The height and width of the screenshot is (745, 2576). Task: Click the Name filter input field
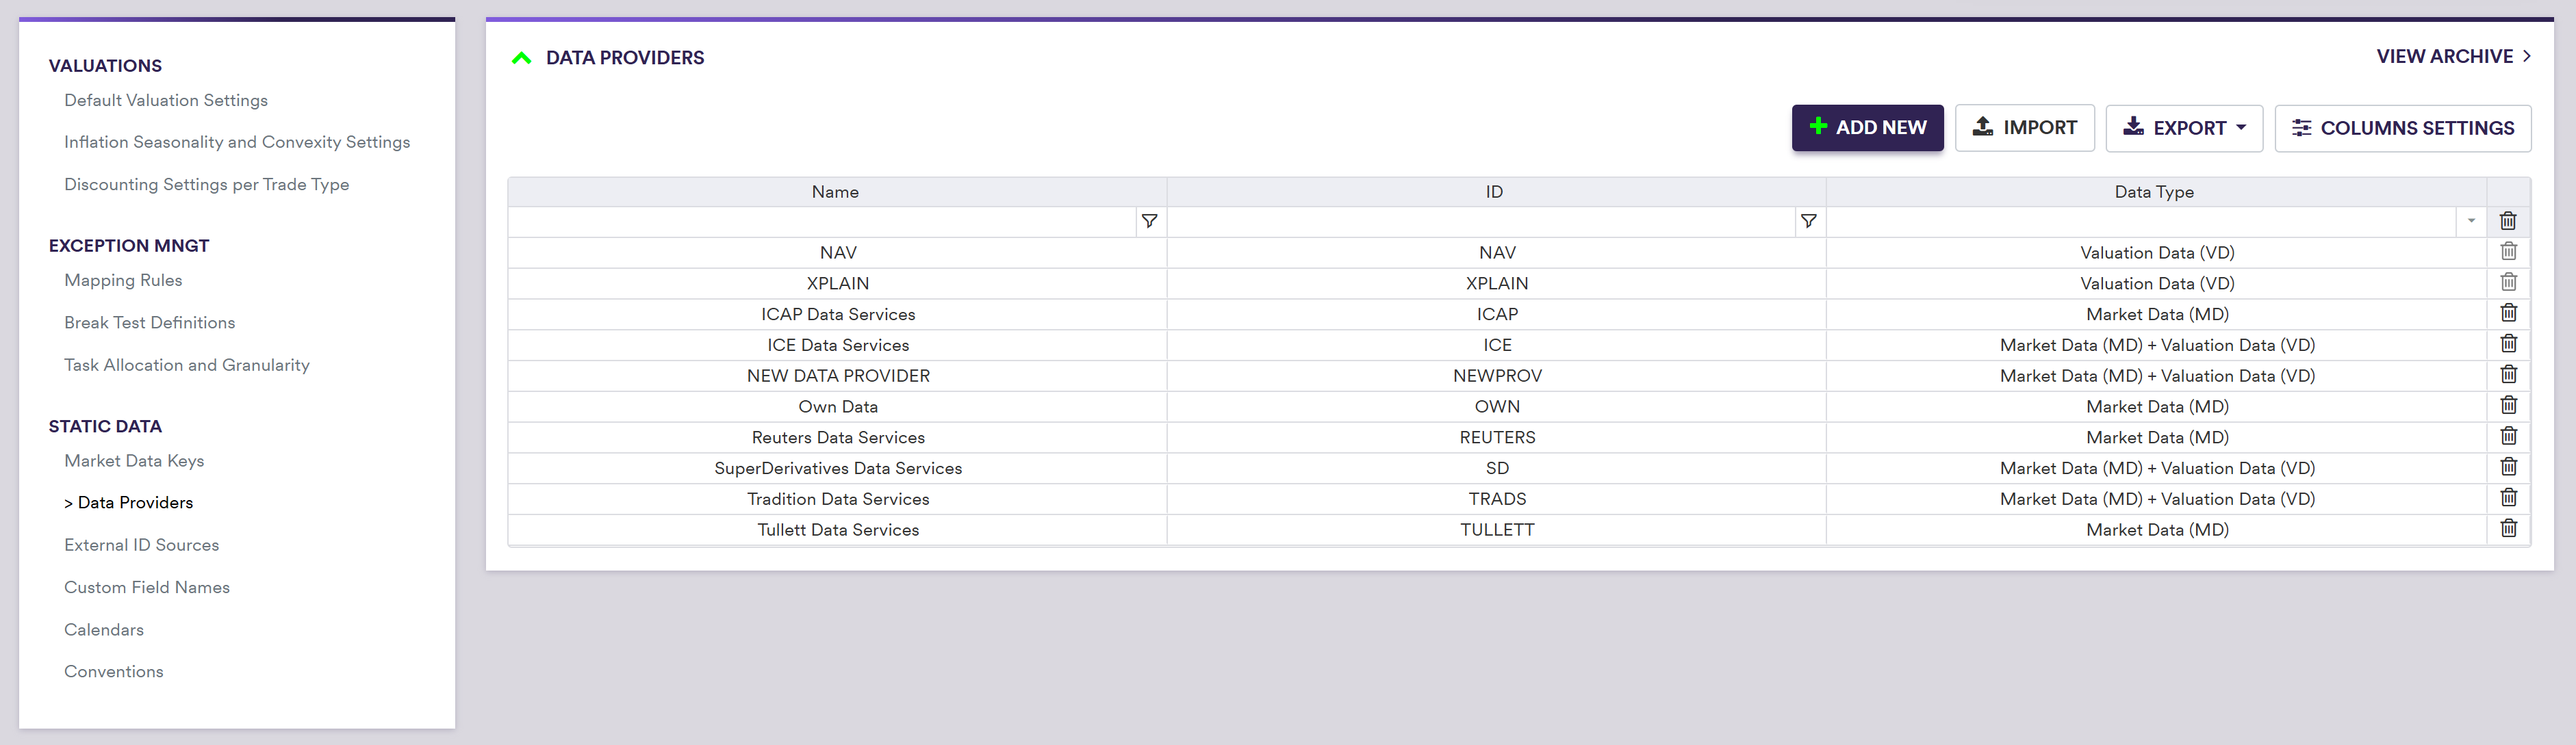[x=821, y=221]
